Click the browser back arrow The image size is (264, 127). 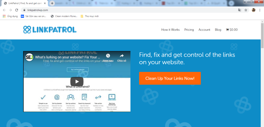tap(4, 10)
